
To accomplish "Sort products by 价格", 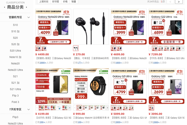I will (65, 2).
